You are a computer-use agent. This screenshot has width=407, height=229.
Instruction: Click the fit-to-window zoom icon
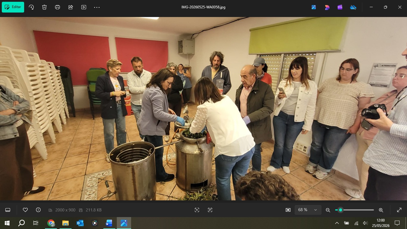[288, 210]
